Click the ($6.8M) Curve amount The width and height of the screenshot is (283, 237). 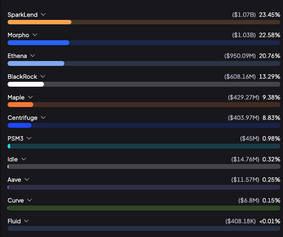pyautogui.click(x=249, y=200)
